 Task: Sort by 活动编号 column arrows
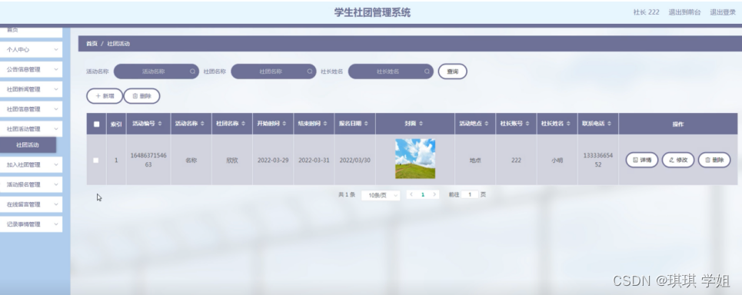coord(160,124)
